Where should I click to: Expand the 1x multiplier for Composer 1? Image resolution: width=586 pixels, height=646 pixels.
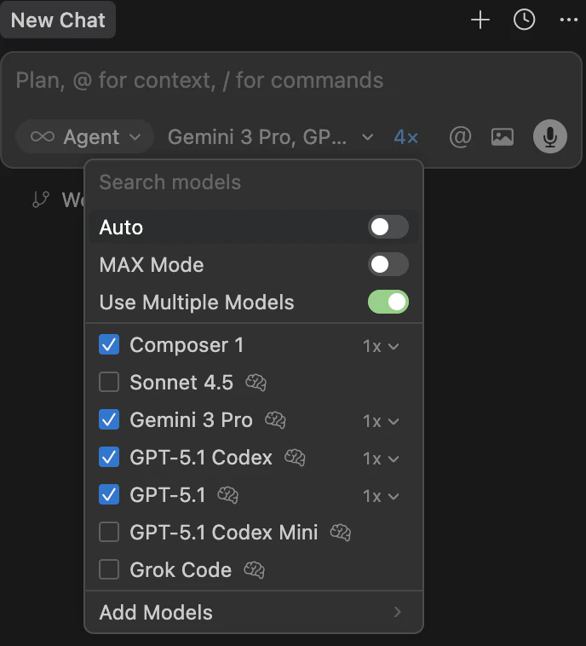tap(381, 346)
